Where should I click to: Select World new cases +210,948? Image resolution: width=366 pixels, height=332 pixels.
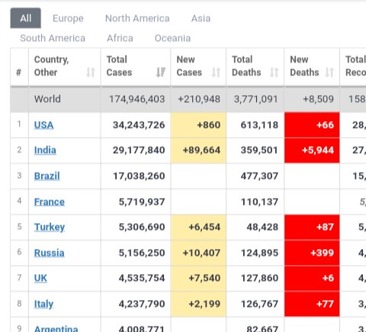(x=199, y=99)
